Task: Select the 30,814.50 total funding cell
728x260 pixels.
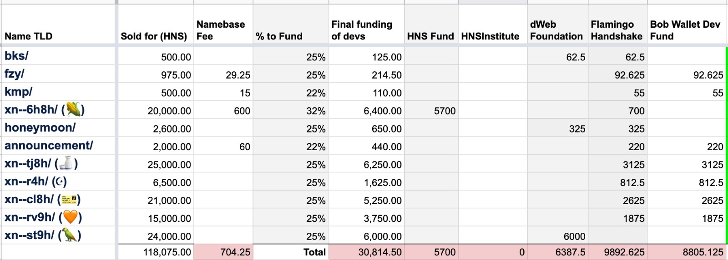Action: (x=379, y=252)
